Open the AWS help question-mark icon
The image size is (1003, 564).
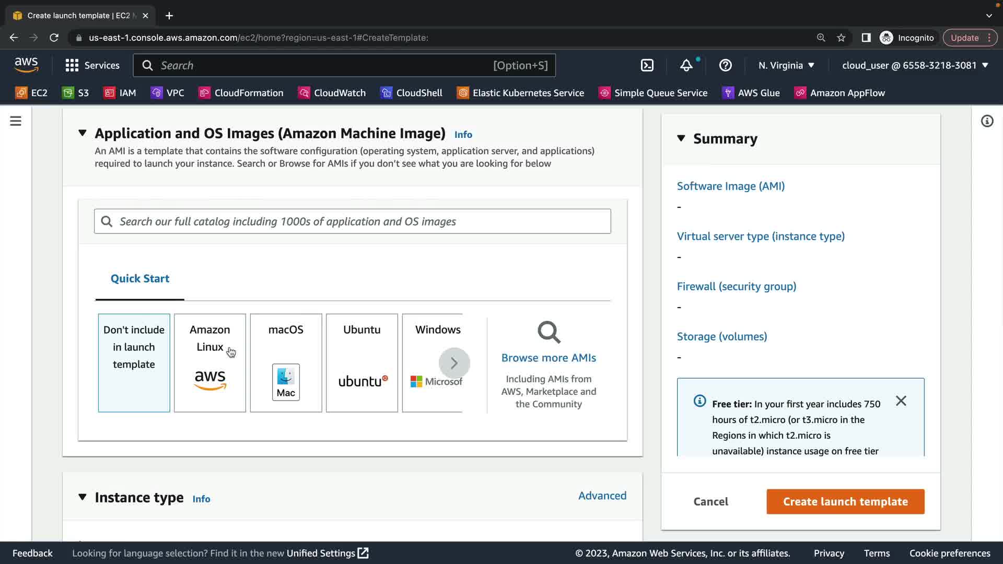(x=725, y=65)
